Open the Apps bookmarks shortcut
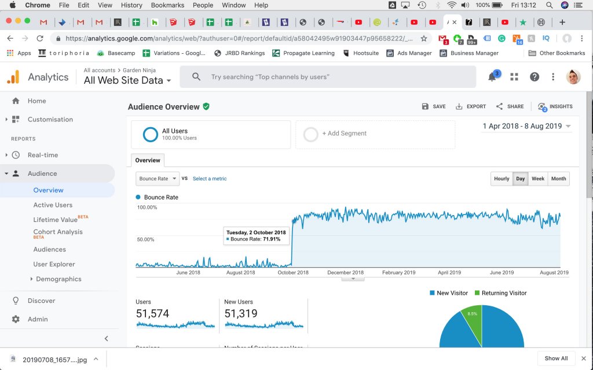 coord(19,53)
